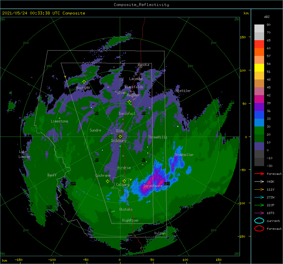Click the Blackfalds city label
The height and width of the screenshot is (264, 283).
coord(134,87)
